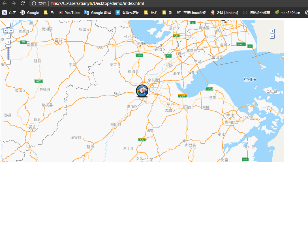Open the 243 [Jenkins] bookmark
Image resolution: width=308 pixels, height=238 pixels.
224,12
